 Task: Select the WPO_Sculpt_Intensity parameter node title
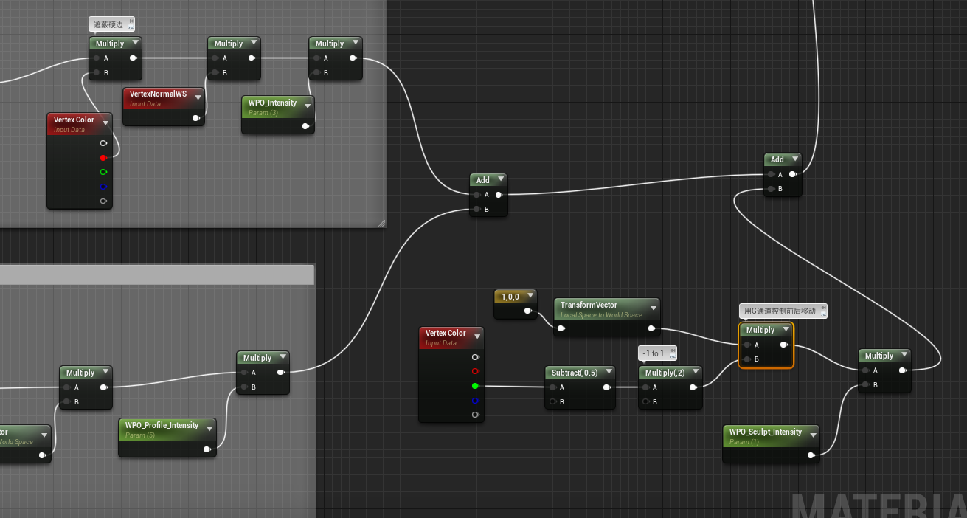766,432
